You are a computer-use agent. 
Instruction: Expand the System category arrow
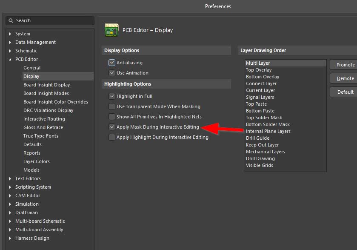pyautogui.click(x=11, y=34)
